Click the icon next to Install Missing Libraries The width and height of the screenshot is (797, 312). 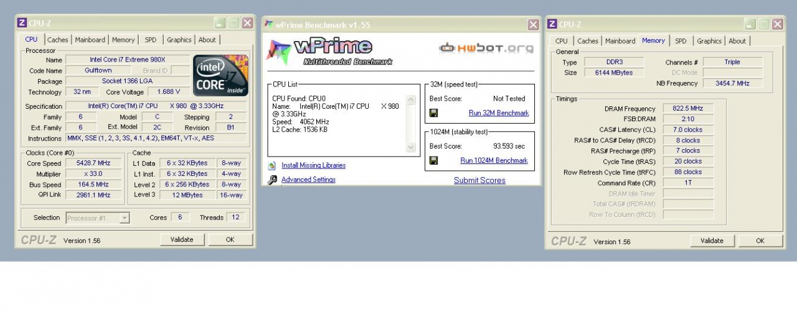272,166
